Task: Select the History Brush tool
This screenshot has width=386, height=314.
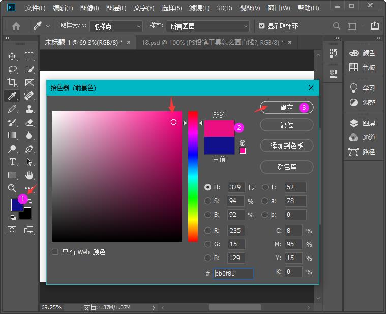Action: pos(12,122)
